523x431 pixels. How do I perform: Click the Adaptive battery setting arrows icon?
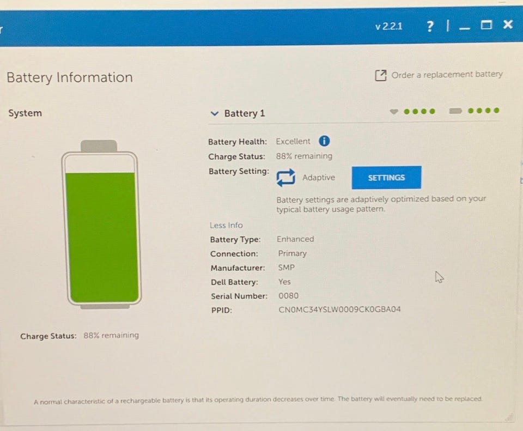286,178
